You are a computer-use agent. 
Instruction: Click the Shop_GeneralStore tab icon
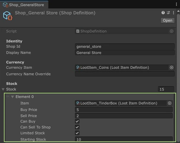pos(6,5)
